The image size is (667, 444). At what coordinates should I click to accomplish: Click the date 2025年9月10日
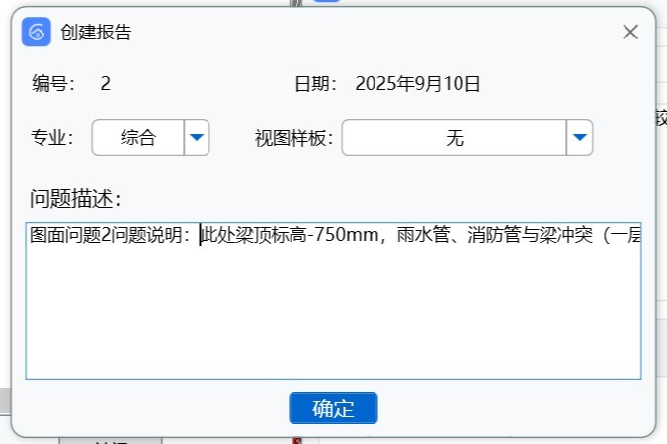click(418, 84)
